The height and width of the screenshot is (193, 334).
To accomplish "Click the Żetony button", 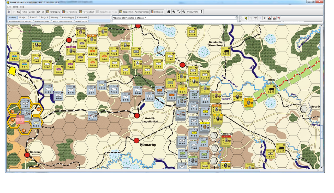I will point(32,12).
